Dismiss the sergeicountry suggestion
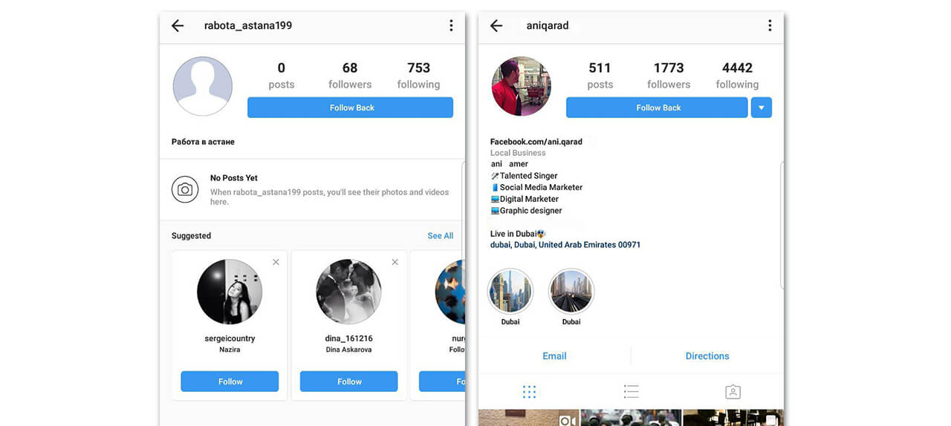 point(276,262)
